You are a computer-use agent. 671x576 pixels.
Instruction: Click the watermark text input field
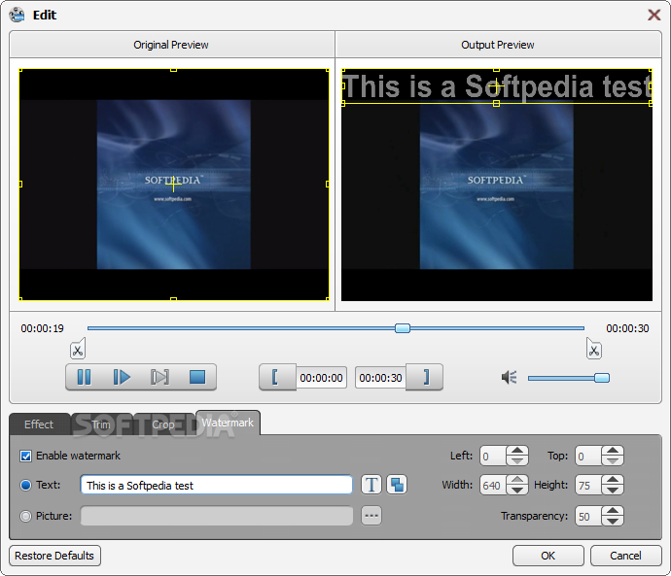point(217,485)
